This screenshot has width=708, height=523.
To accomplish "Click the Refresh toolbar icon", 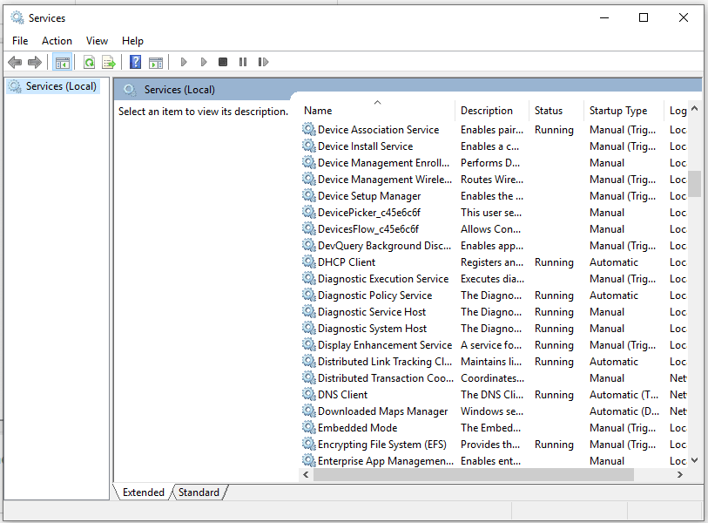I will point(89,62).
